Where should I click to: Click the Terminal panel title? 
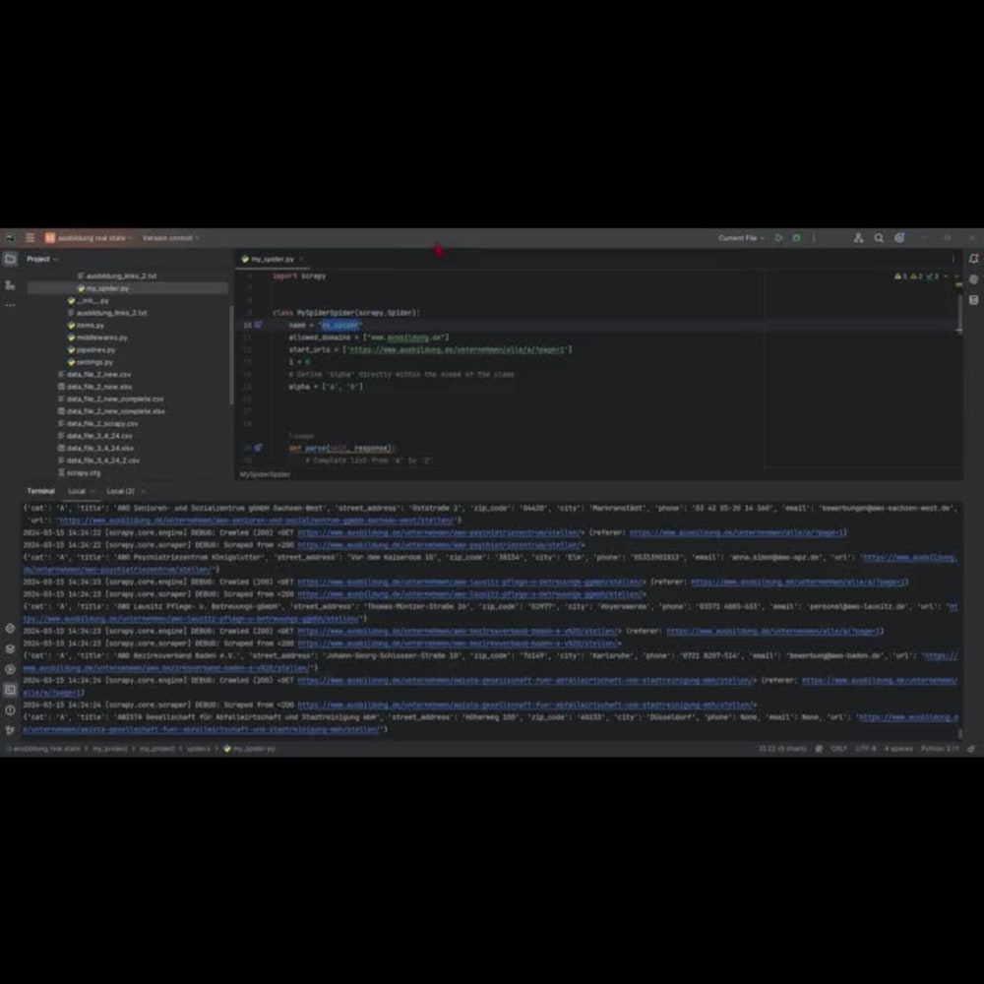pos(40,491)
